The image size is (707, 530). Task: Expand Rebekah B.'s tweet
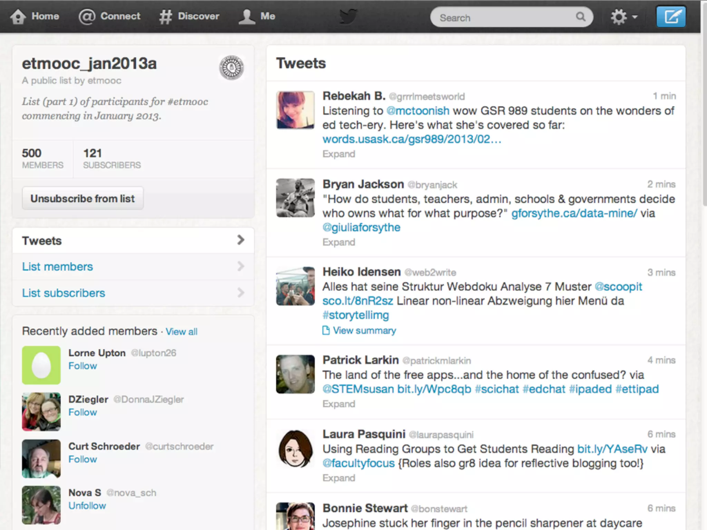click(338, 154)
